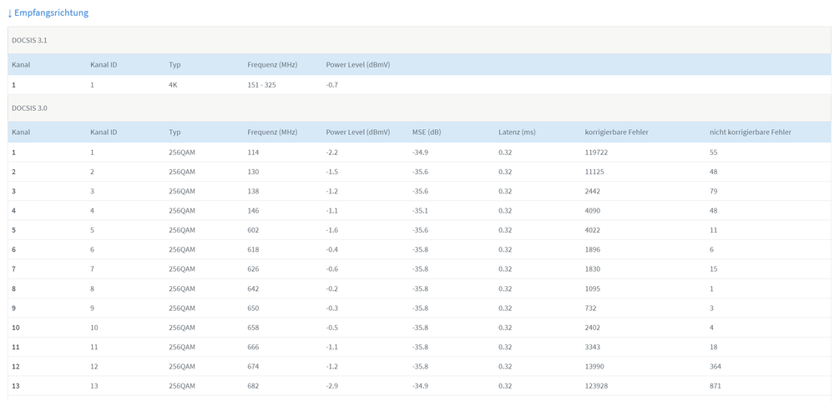Select the DOCSIS 3.1 section label

click(29, 40)
